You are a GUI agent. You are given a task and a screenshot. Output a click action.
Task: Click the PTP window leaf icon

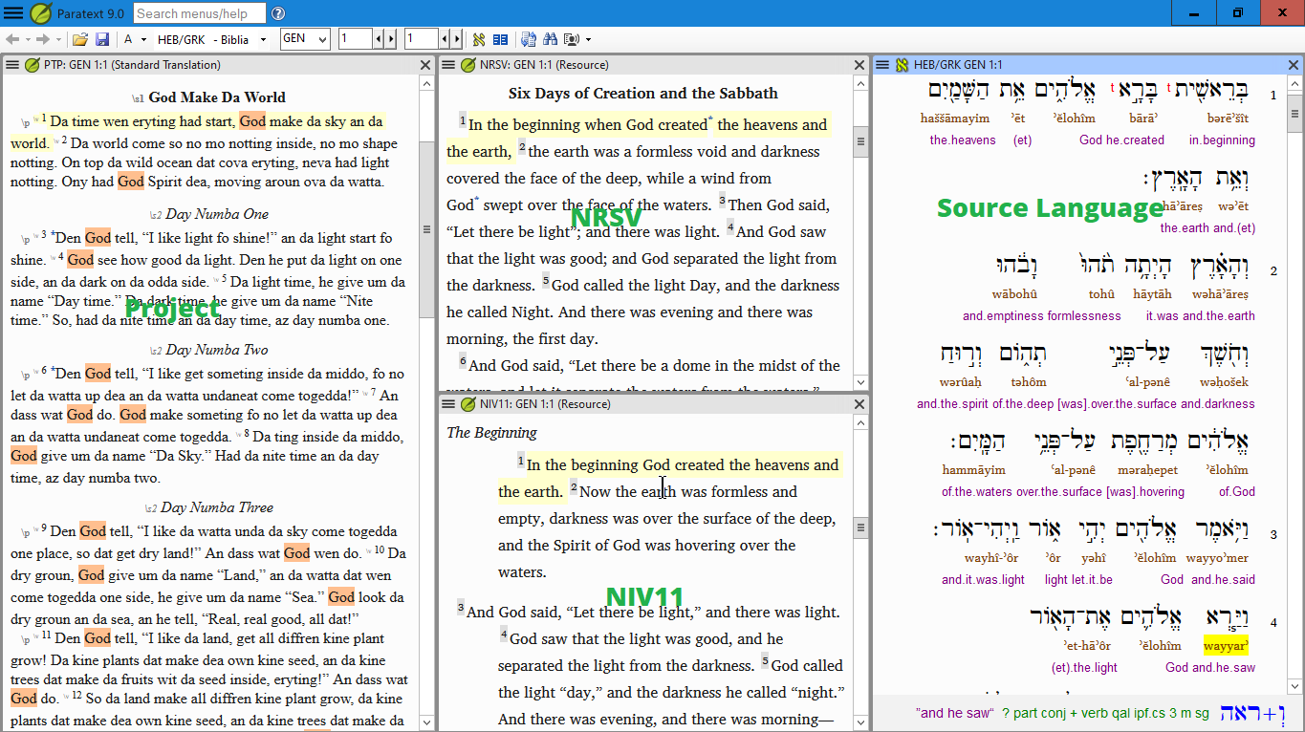pyautogui.click(x=32, y=65)
